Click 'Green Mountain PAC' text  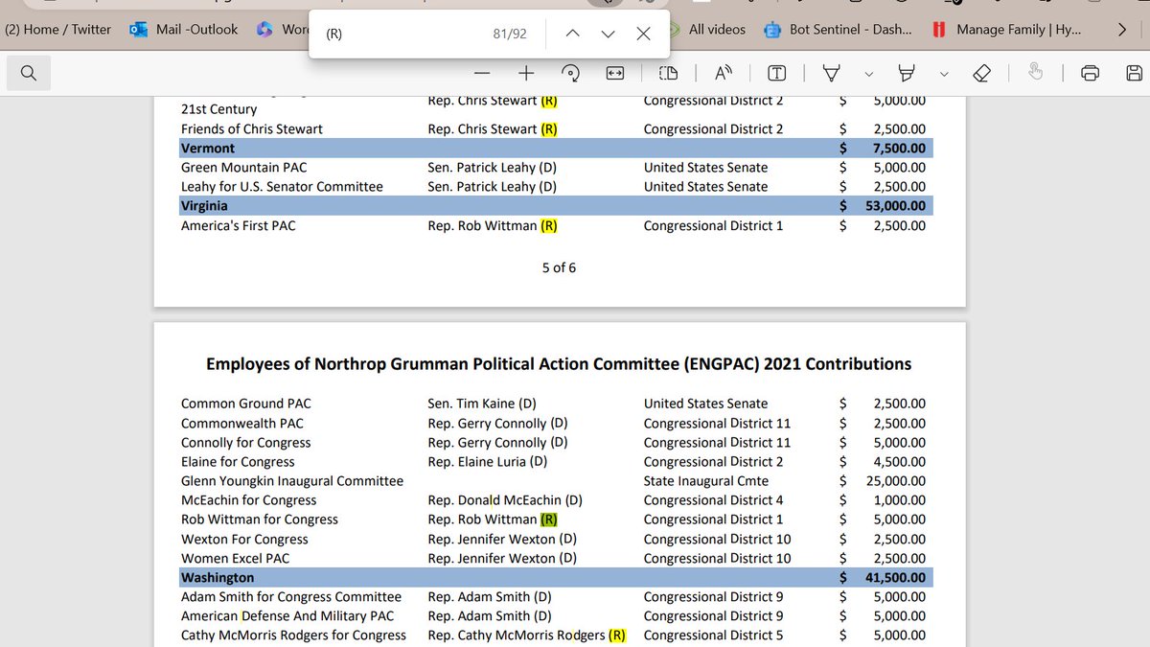[x=244, y=167]
